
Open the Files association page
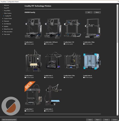pos(8,32)
